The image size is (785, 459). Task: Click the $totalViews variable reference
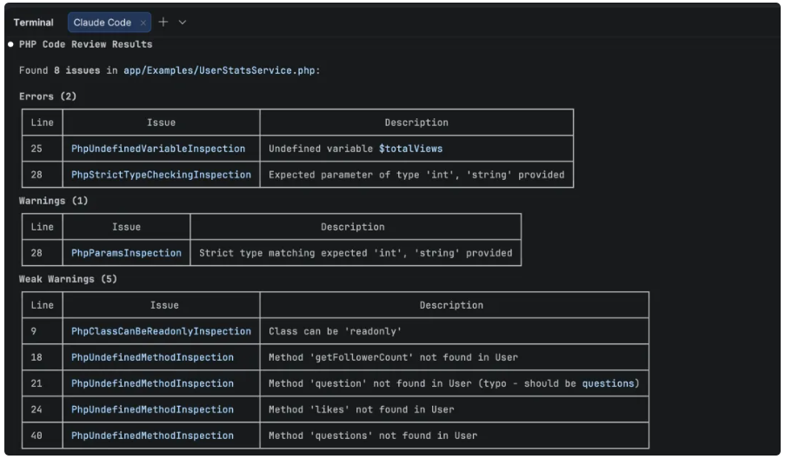(x=410, y=149)
